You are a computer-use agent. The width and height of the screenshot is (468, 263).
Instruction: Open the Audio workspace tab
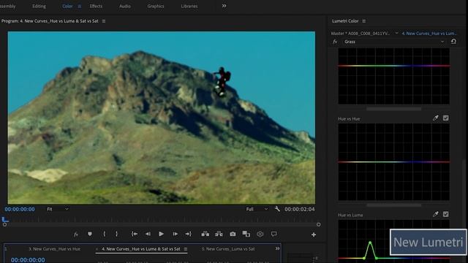coord(125,6)
